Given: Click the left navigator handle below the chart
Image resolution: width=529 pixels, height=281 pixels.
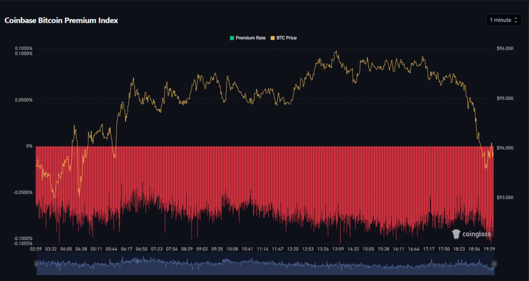Looking at the screenshot, I should tap(37, 263).
